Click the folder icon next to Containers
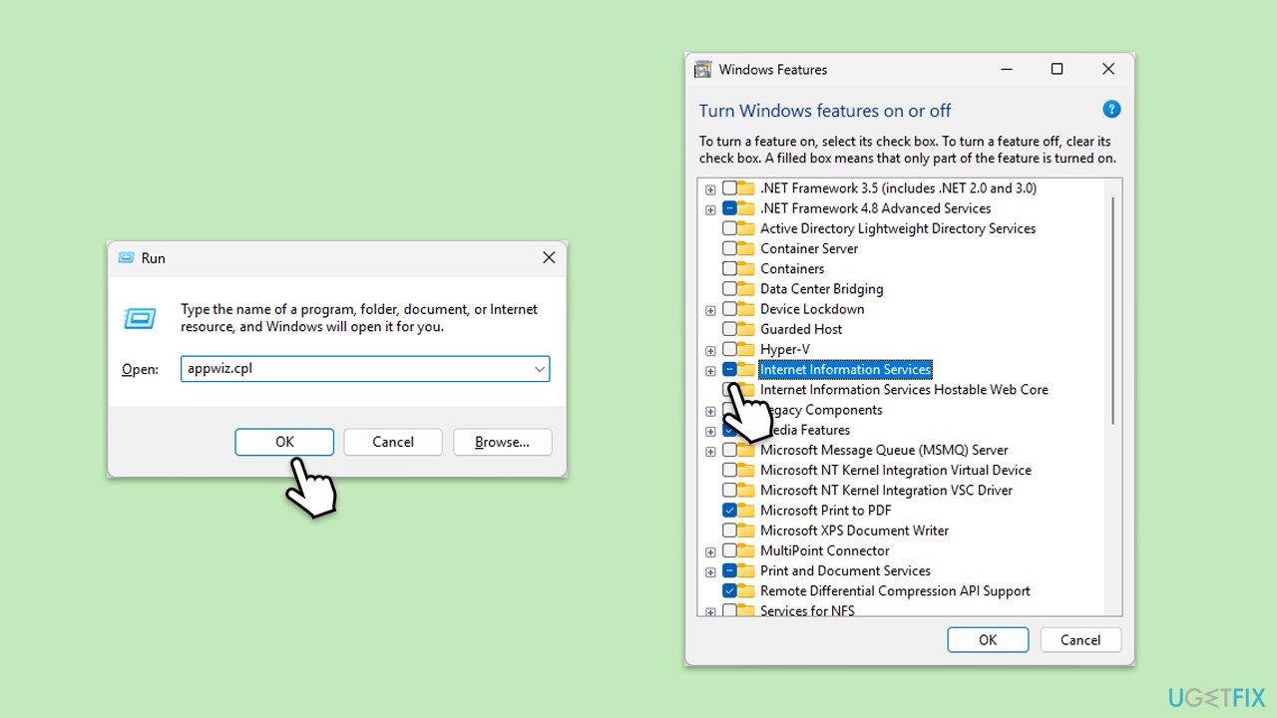 point(746,268)
